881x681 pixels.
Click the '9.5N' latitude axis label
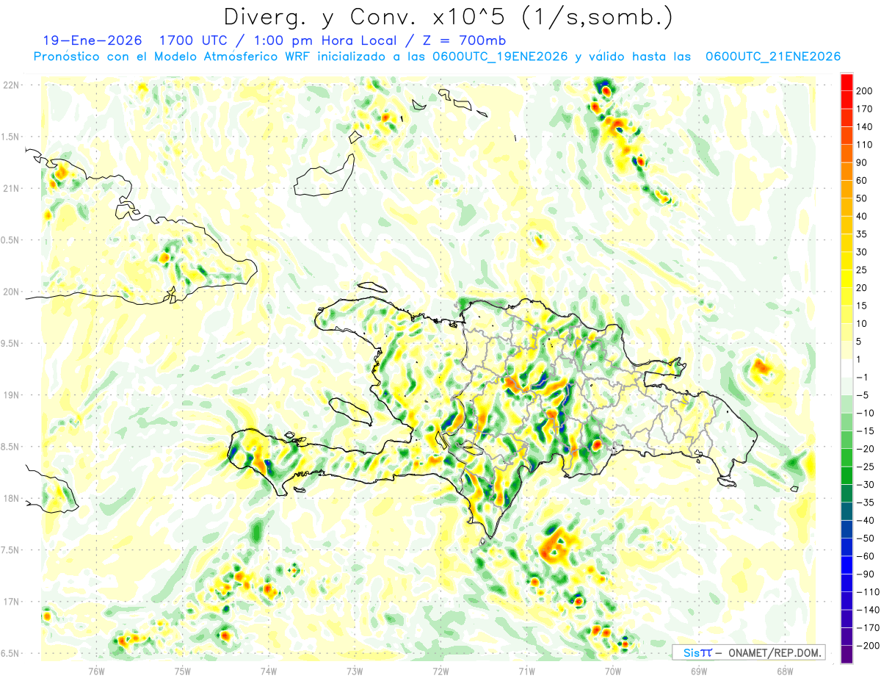11,344
